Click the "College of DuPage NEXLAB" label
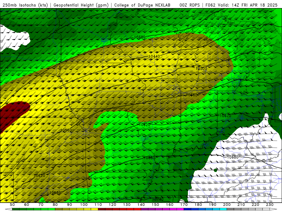This screenshot has height=211, width=282. coord(142,5)
